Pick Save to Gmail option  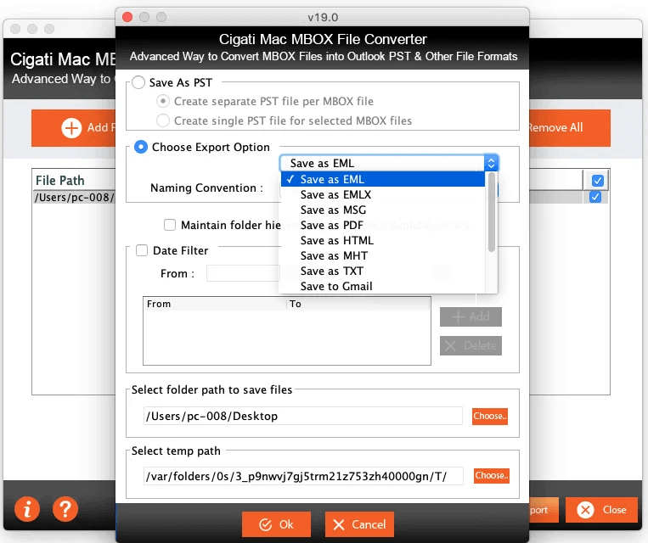[383, 286]
